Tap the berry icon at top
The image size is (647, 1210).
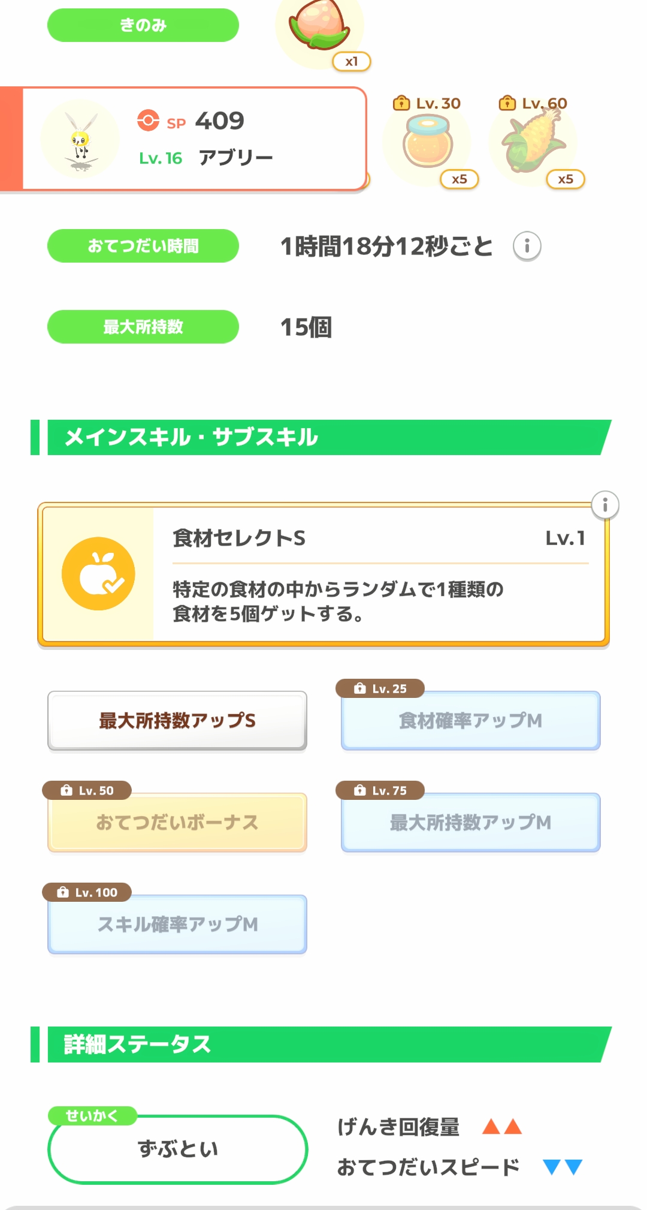click(319, 27)
